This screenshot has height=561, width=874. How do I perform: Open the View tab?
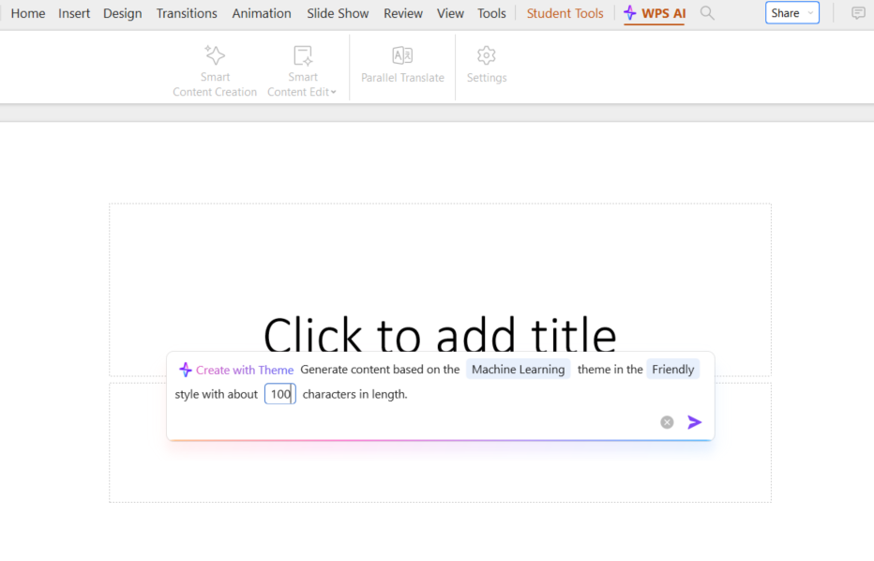450,13
